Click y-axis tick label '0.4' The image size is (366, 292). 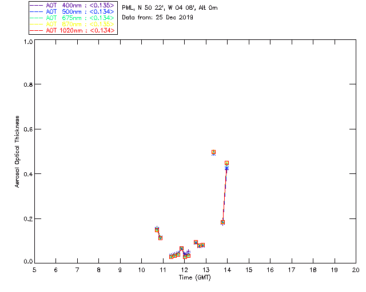(28, 174)
